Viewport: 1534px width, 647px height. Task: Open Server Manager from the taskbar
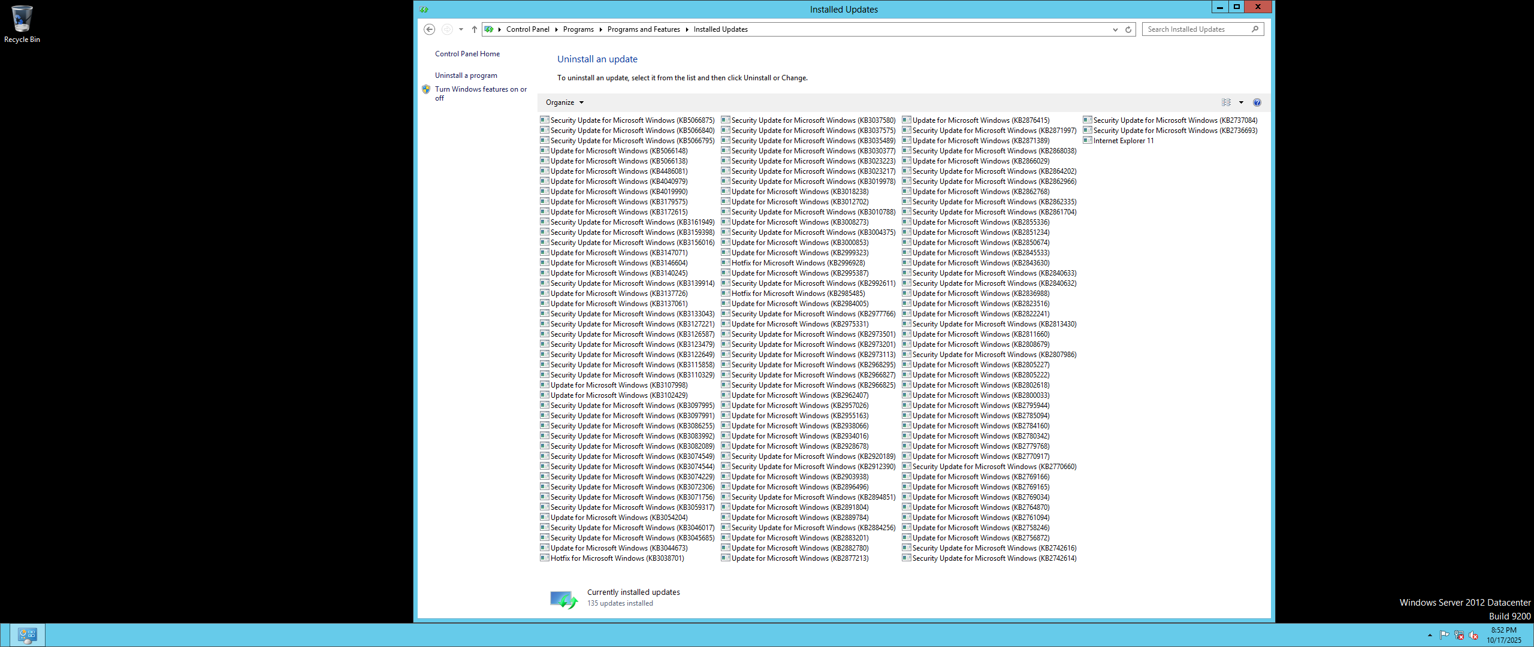point(27,634)
